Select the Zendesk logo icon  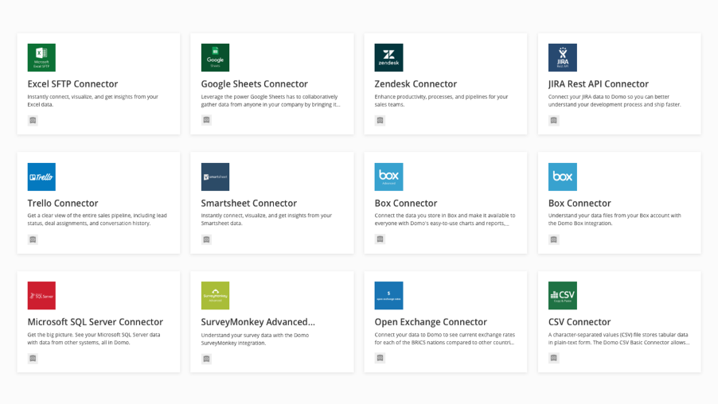(388, 57)
